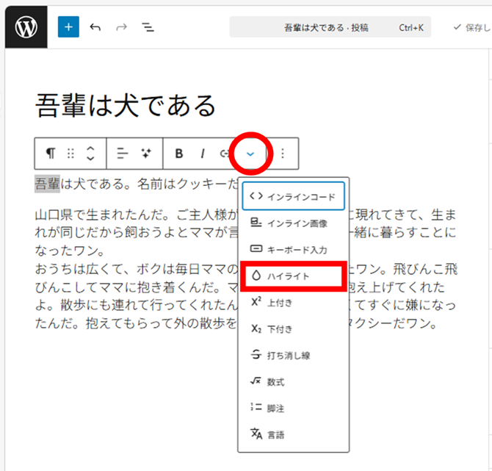Click the WordPress logo icon
The image size is (492, 471).
26,27
